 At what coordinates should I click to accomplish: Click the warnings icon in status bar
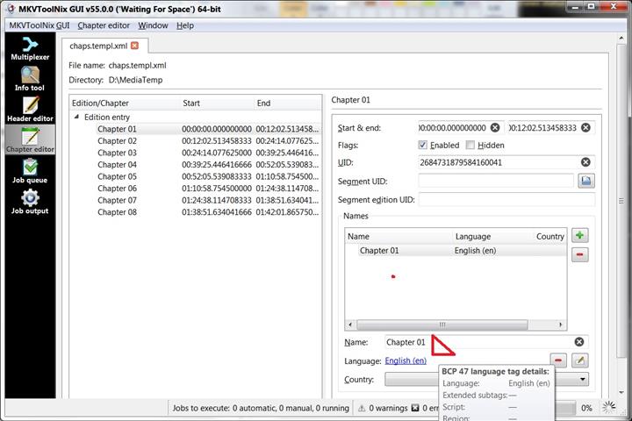point(362,408)
